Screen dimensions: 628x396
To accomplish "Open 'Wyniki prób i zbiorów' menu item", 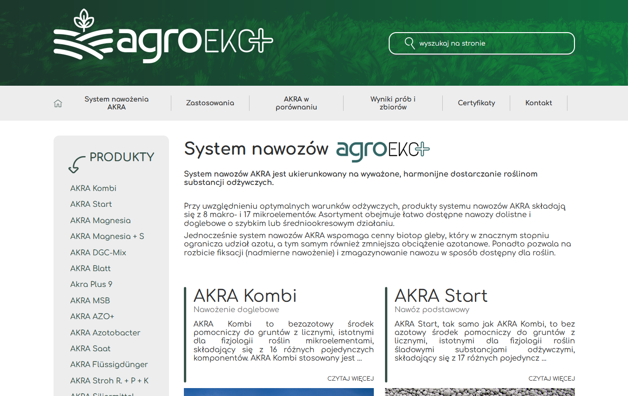I will [393, 103].
